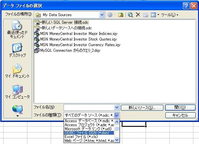Open マイ ドキュメント in places bar
199x144 pixels.
tap(17, 71)
